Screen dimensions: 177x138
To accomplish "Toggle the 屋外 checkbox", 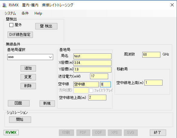I will pos(11,25).
